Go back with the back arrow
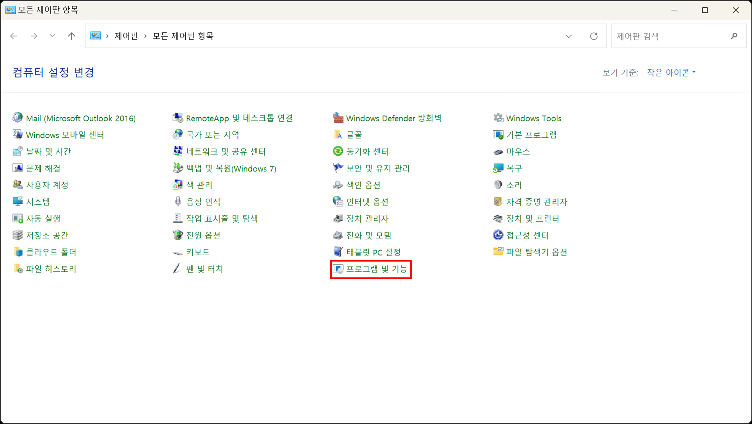Screen dimensions: 752x424 click(14, 36)
